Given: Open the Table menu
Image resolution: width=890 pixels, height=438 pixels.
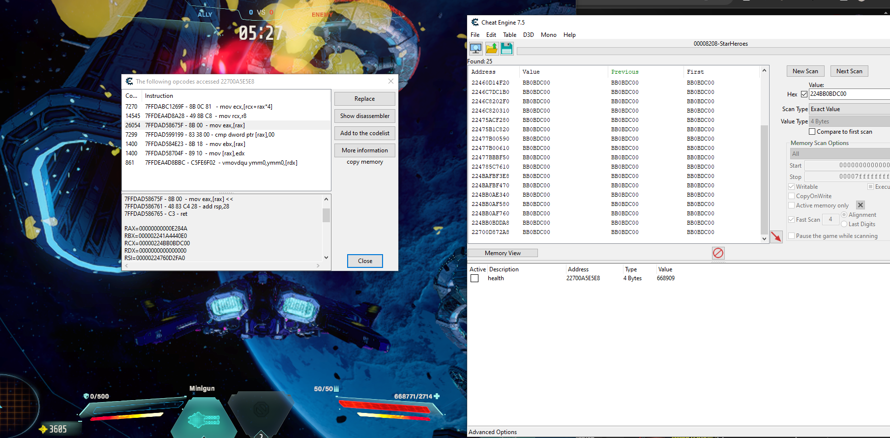Looking at the screenshot, I should [x=509, y=35].
